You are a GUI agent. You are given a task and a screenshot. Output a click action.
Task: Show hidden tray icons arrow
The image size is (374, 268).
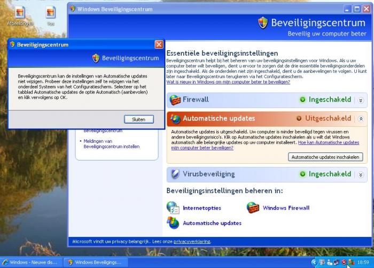[x=314, y=262]
